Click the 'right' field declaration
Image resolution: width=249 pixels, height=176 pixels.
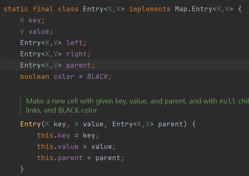point(77,54)
